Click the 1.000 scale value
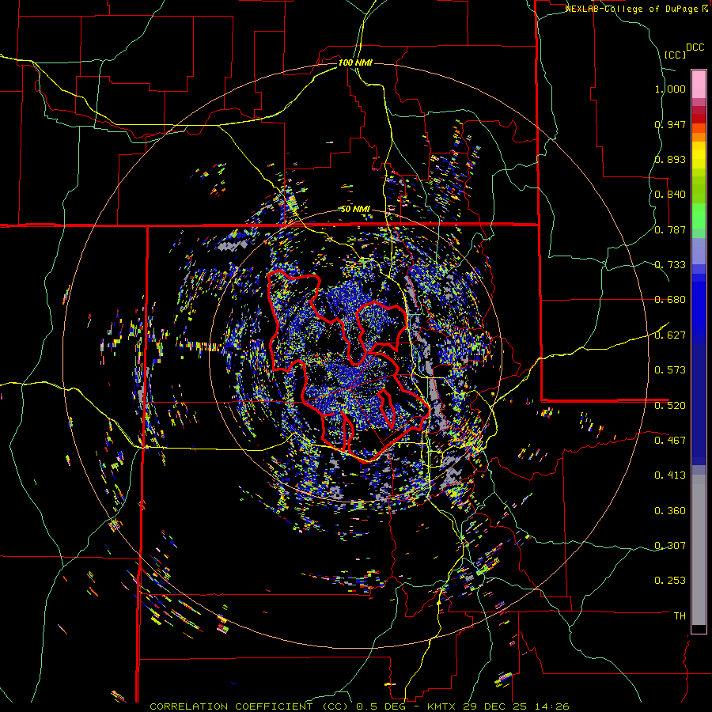Viewport: 712px width, 712px height. (670, 89)
